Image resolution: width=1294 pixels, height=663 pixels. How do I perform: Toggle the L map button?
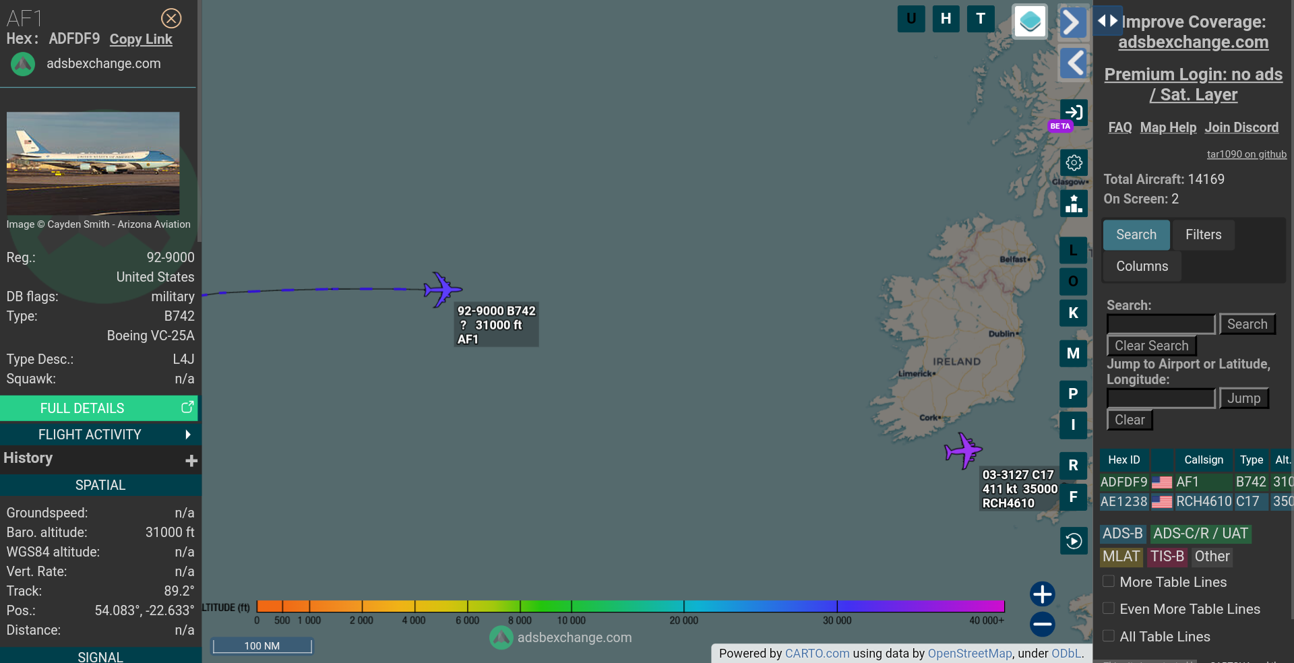[x=1073, y=251]
